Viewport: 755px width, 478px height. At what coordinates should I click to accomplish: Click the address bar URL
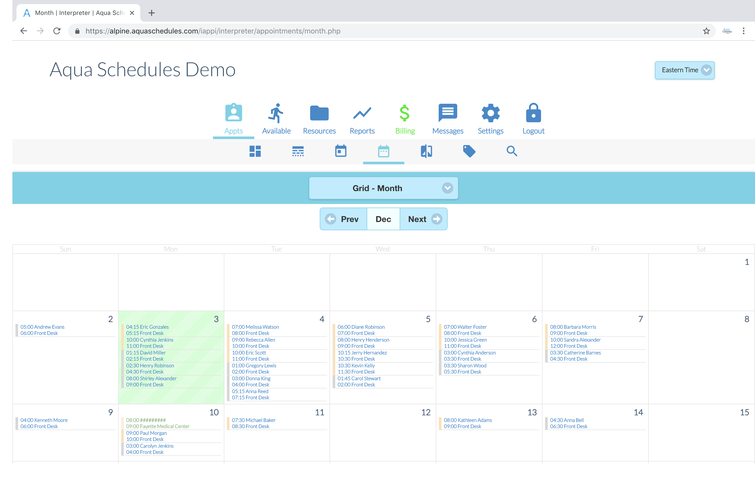click(213, 31)
